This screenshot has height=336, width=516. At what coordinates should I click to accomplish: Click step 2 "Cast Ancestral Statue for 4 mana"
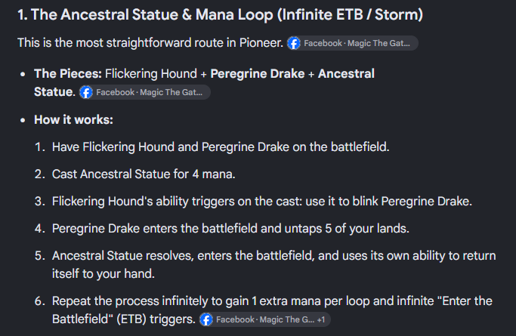[x=144, y=174]
